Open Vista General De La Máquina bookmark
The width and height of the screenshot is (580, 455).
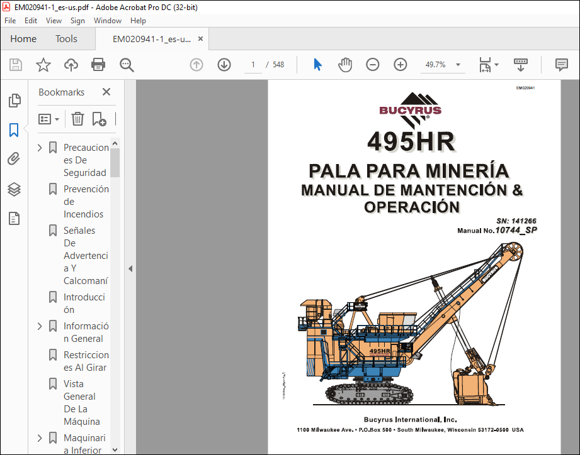[x=81, y=403]
